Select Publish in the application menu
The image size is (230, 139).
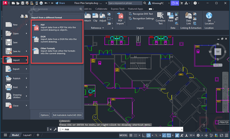(16, 78)
